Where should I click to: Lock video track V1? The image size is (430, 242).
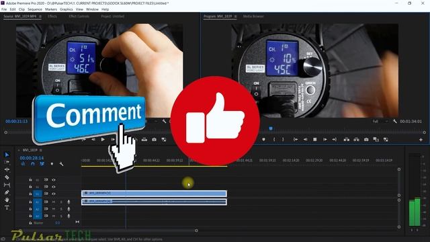tap(30, 194)
